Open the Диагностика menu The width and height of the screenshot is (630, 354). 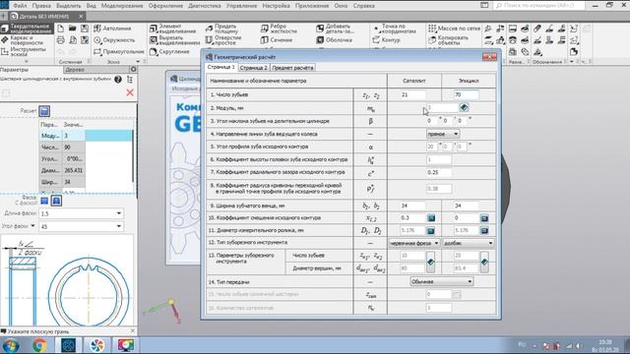(x=204, y=6)
